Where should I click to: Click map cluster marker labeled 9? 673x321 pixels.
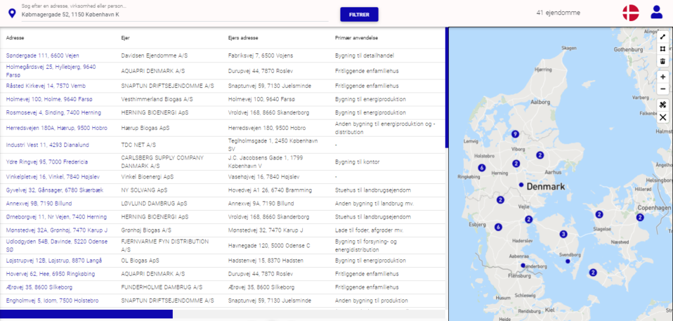click(x=515, y=134)
